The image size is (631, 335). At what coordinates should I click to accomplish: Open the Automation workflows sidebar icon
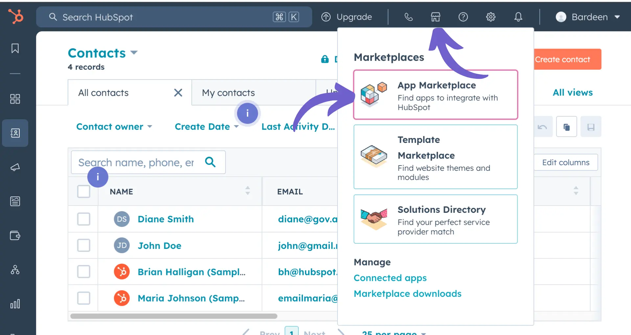pyautogui.click(x=15, y=270)
